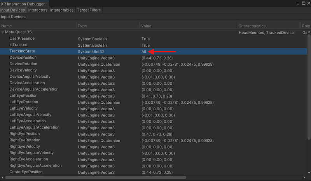This screenshot has width=311, height=181.
Task: Click the vertical scrollbar up arrow
Action: [309, 31]
